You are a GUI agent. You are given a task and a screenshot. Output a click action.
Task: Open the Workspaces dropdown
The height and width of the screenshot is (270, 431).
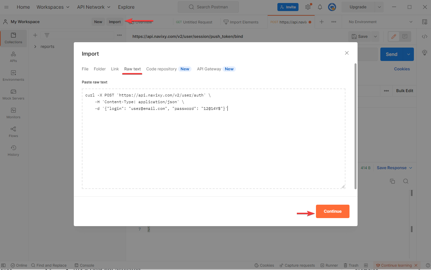[53, 7]
